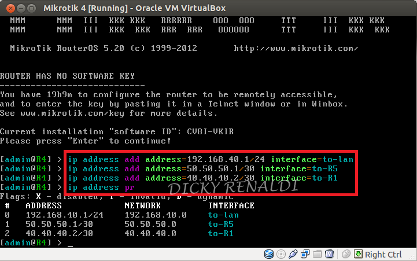Viewport: 417px width, 261px height.
Task: Click network '192.168.40.0' in the table
Action: click(156, 215)
